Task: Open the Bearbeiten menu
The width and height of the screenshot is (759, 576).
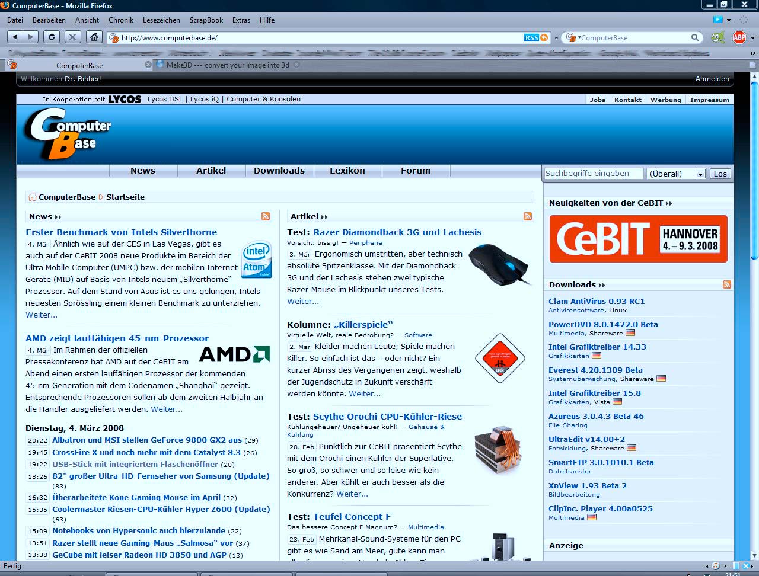Action: (x=49, y=20)
